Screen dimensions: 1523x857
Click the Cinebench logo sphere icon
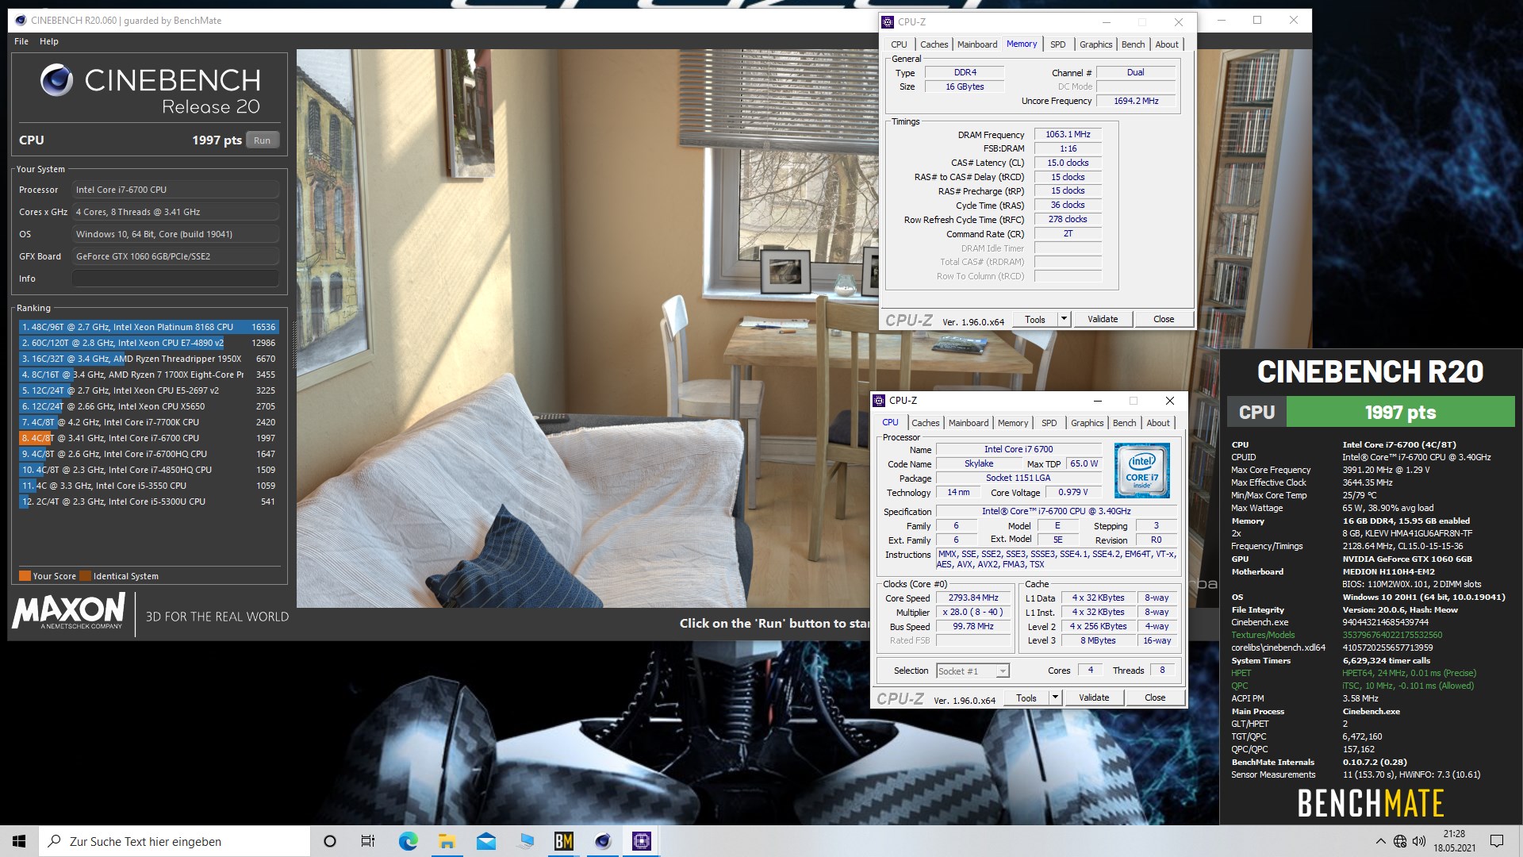tap(56, 81)
